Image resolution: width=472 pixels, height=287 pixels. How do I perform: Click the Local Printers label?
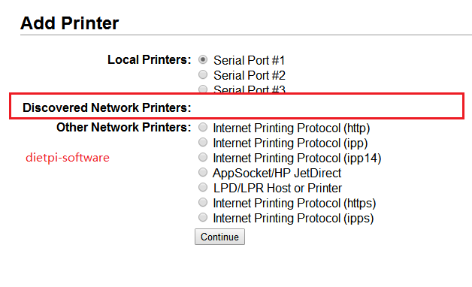(150, 59)
